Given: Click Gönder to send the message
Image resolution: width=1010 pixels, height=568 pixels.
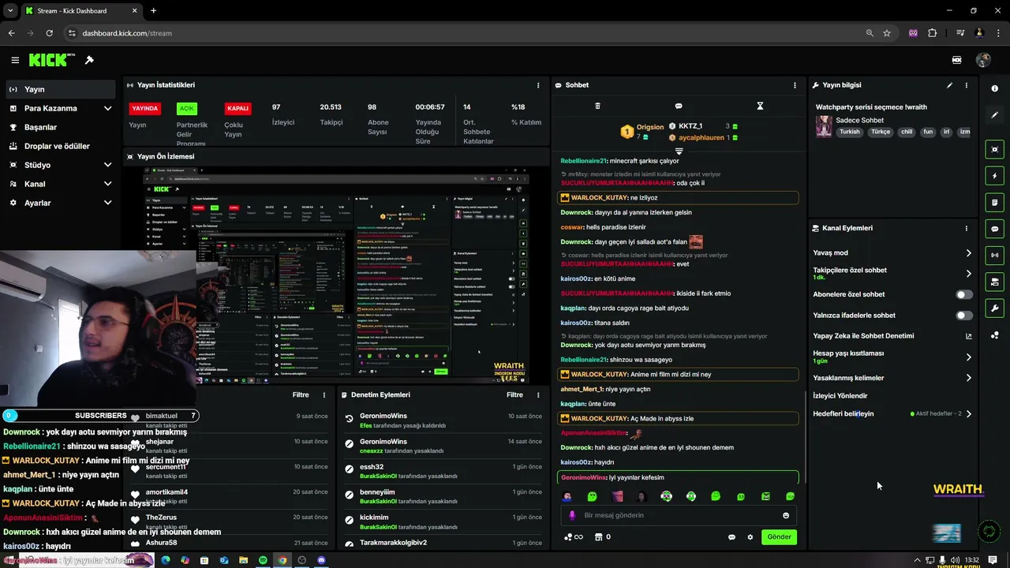Looking at the screenshot, I should [x=779, y=537].
